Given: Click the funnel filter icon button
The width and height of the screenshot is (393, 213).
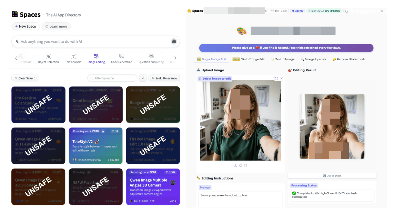Looking at the screenshot, I should tap(143, 78).
